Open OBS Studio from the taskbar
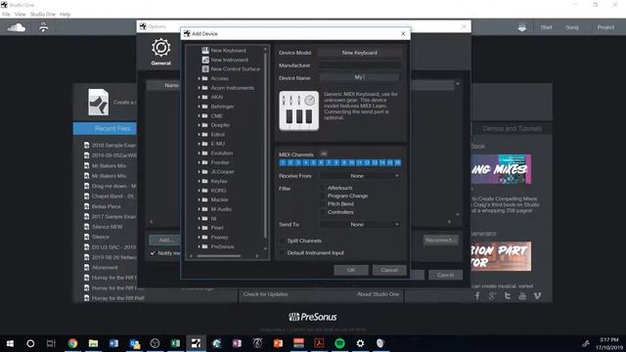Viewport: 626px width, 352px height. [x=155, y=343]
